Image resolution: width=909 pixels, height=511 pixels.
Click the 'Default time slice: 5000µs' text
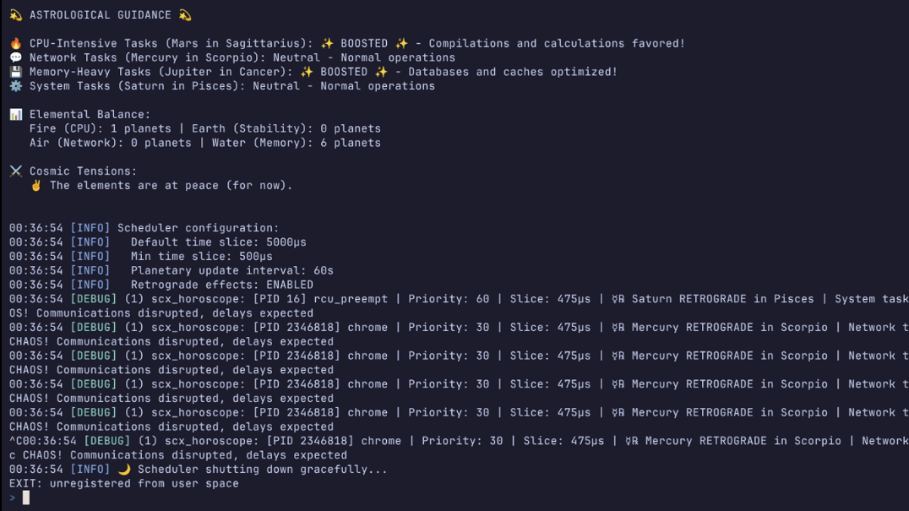219,242
